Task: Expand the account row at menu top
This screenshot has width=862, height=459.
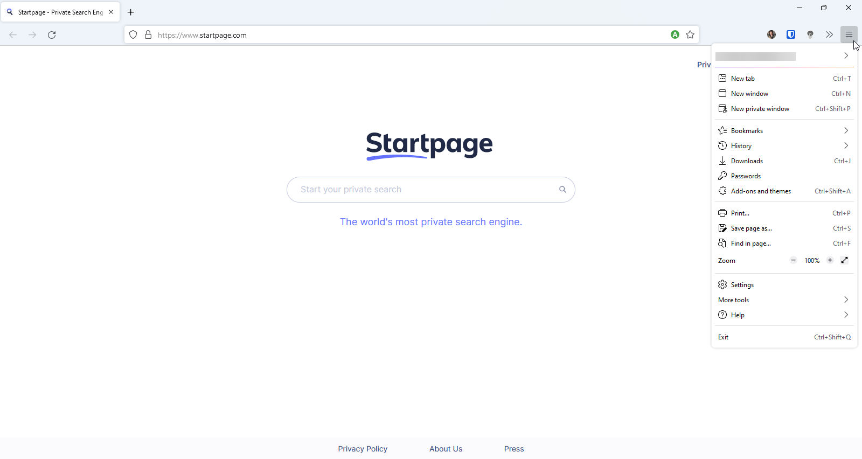Action: 784,56
